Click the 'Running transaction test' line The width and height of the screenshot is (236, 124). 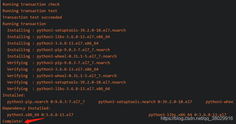click(x=30, y=11)
